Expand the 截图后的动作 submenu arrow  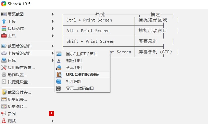coord(53,46)
